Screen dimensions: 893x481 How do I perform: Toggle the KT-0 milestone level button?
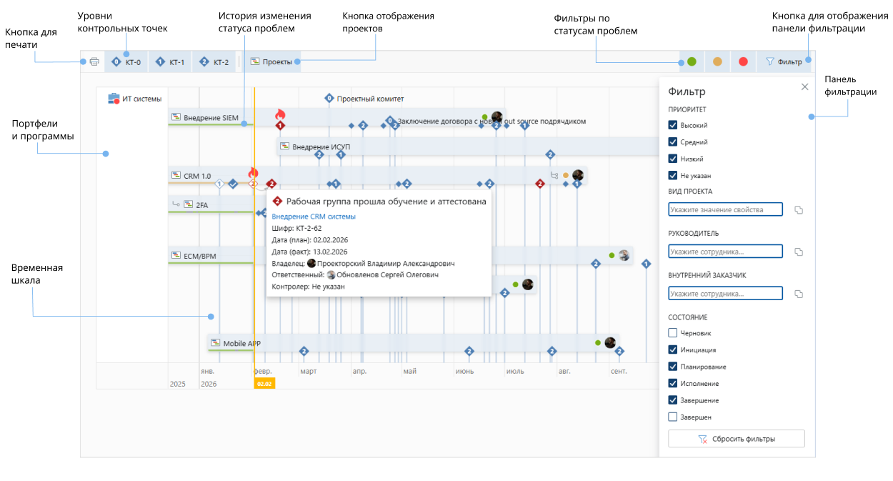(x=126, y=62)
